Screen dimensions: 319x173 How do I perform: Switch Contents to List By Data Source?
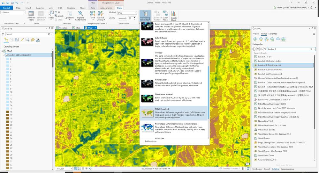pos(11,40)
